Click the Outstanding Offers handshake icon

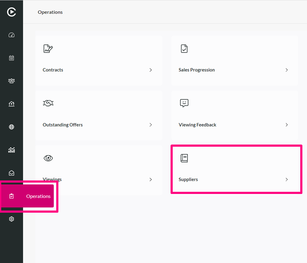(x=48, y=103)
